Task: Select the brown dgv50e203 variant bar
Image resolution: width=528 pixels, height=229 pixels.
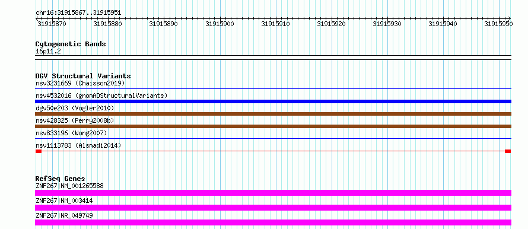Action: tap(273, 114)
